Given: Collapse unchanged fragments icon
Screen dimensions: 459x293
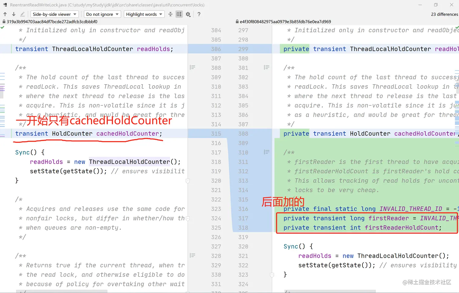Looking at the screenshot, I should (170, 14).
